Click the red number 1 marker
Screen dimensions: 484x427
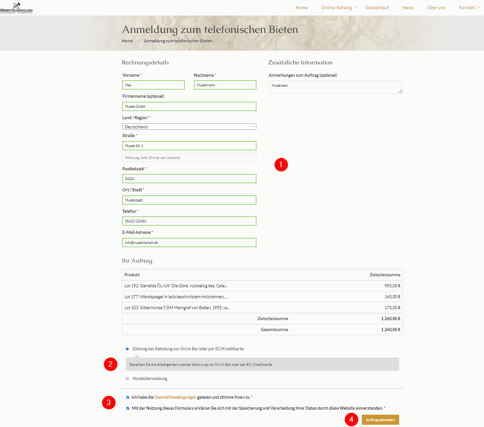point(281,165)
